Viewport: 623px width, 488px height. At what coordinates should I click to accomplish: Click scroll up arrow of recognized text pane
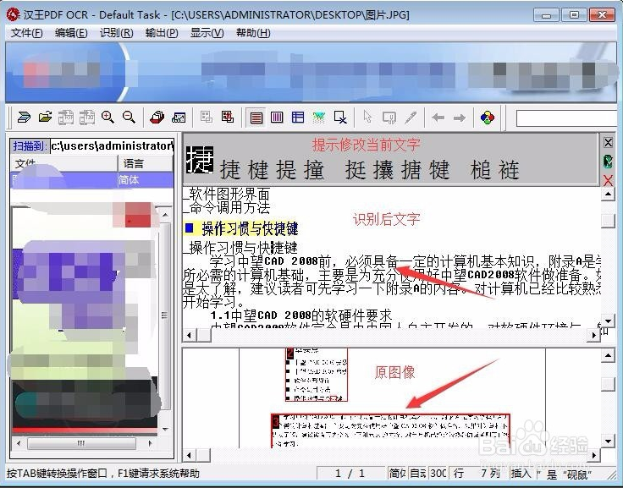click(608, 195)
